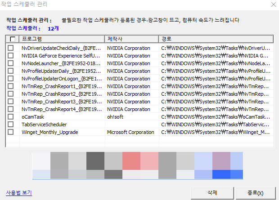This screenshot has height=200, width=279.
Task: Select the NVIDIA GeForce Experience SelfU... name
Action: click(x=61, y=56)
